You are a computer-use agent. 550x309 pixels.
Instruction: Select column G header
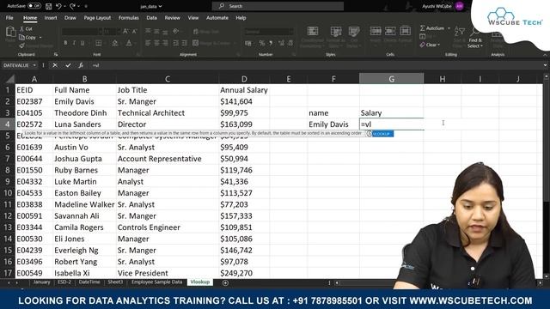(x=392, y=79)
